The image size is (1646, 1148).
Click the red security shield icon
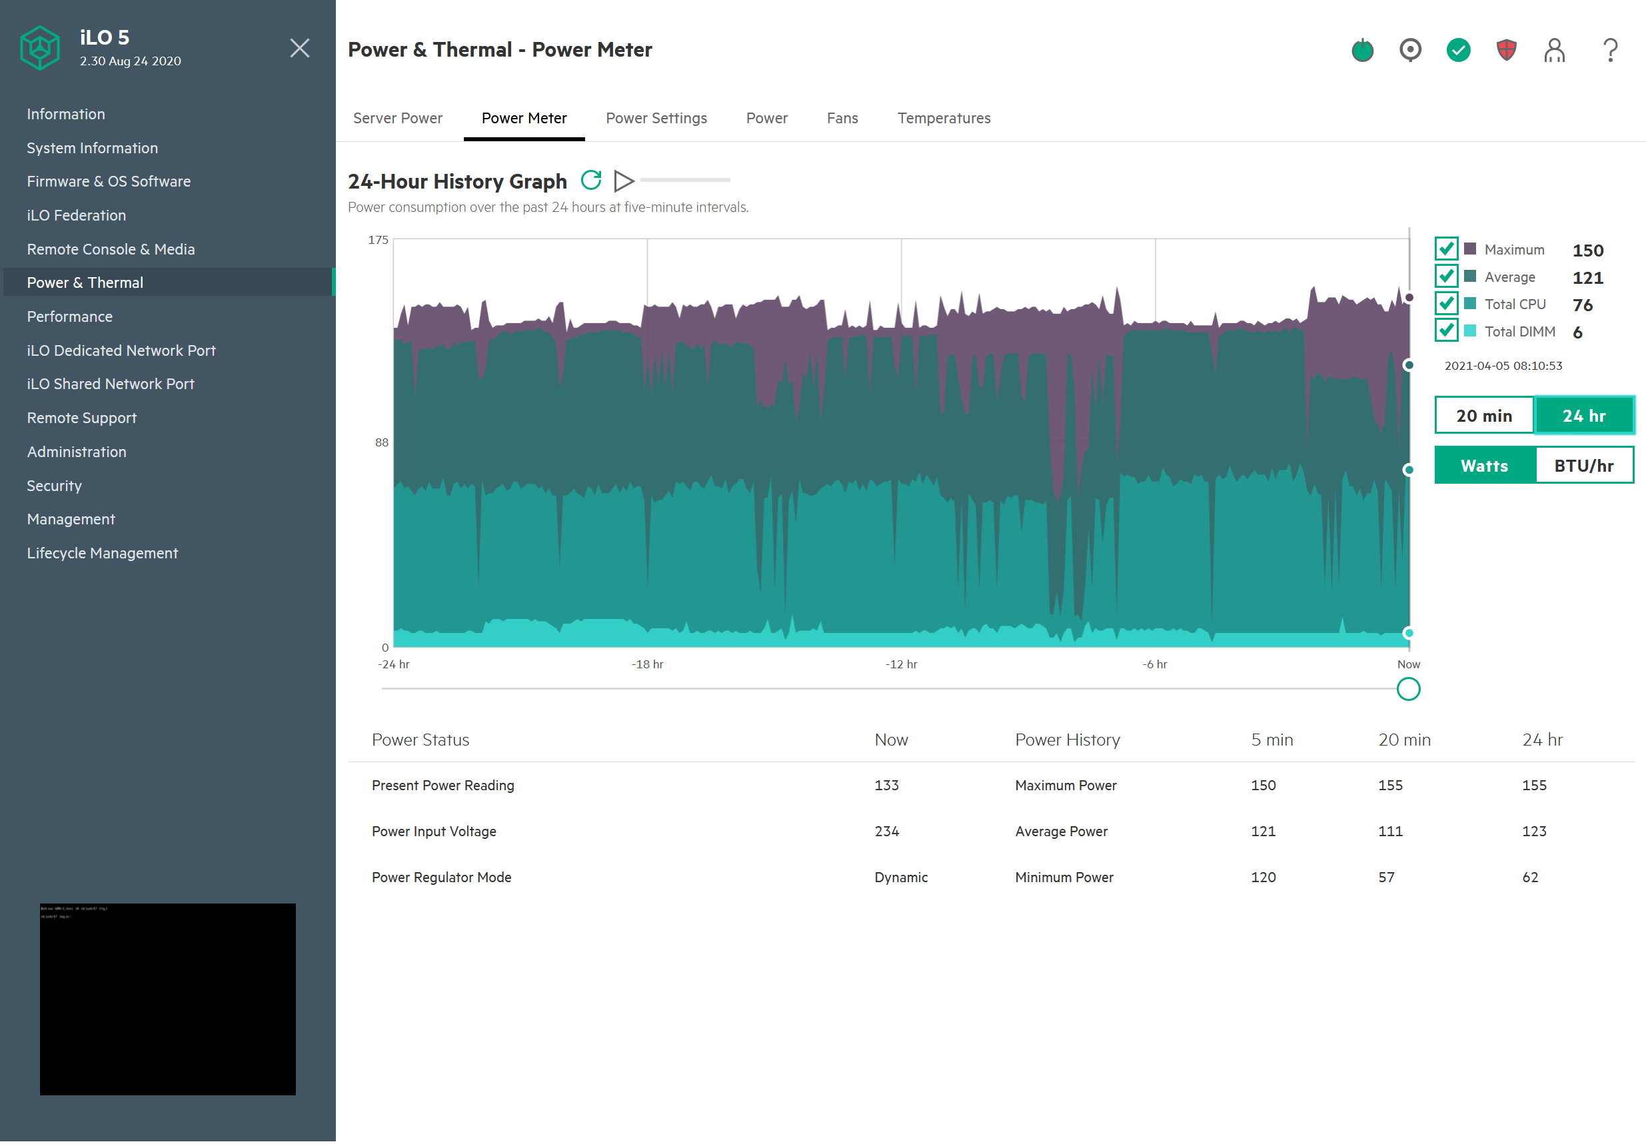[1506, 50]
